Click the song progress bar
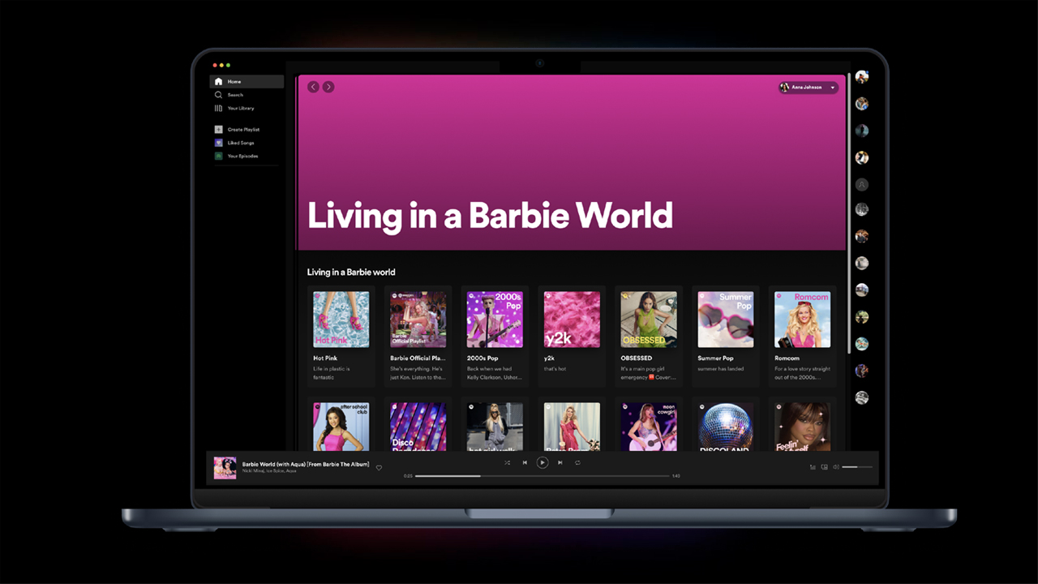Viewport: 1038px width, 584px height. (x=542, y=476)
